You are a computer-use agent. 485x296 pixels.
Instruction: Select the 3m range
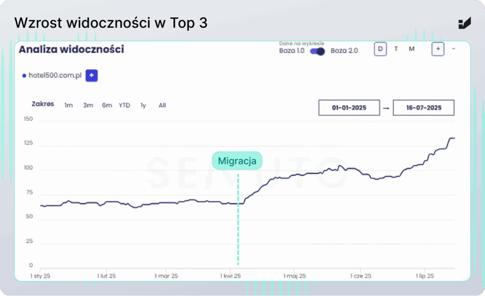point(88,105)
